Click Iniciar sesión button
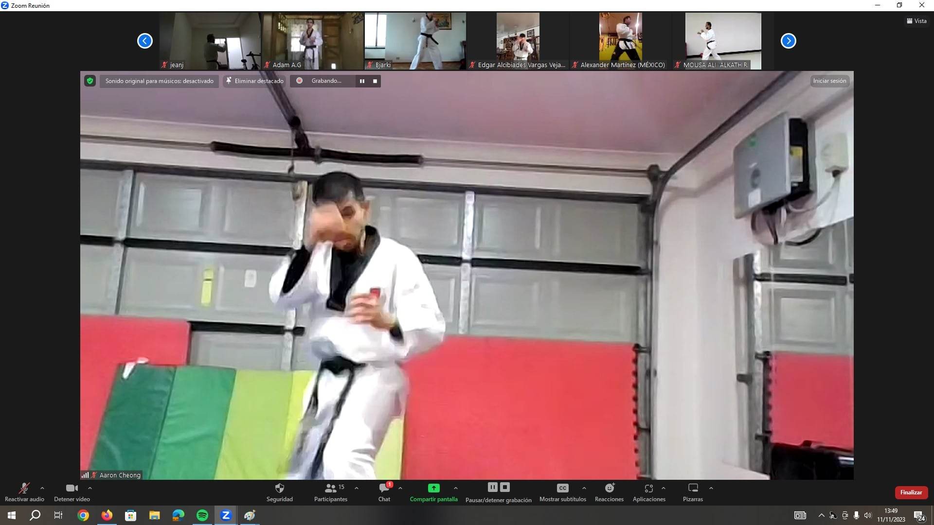The height and width of the screenshot is (525, 934). tap(829, 81)
